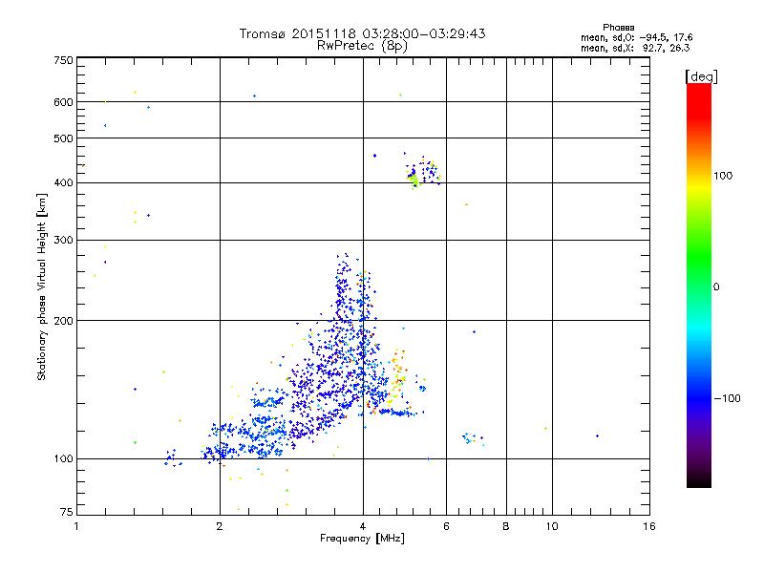Click the x-axis label '2'
Screen dimensions: 764x573
[220, 526]
